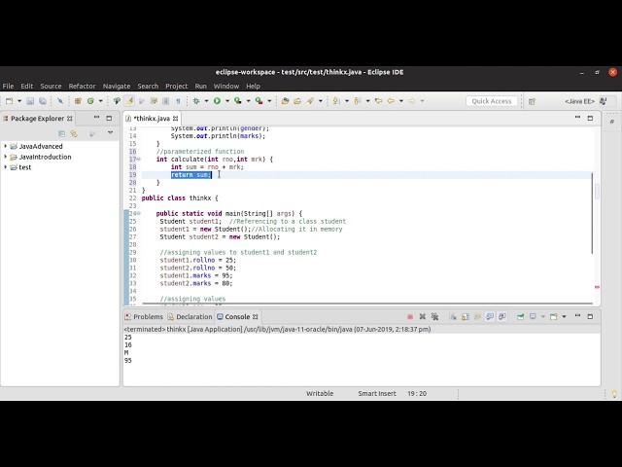
Task: Click the Quick Access search field
Action: 492,101
